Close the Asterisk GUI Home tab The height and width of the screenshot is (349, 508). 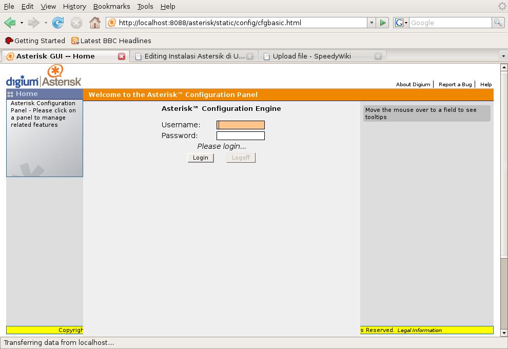coord(122,56)
